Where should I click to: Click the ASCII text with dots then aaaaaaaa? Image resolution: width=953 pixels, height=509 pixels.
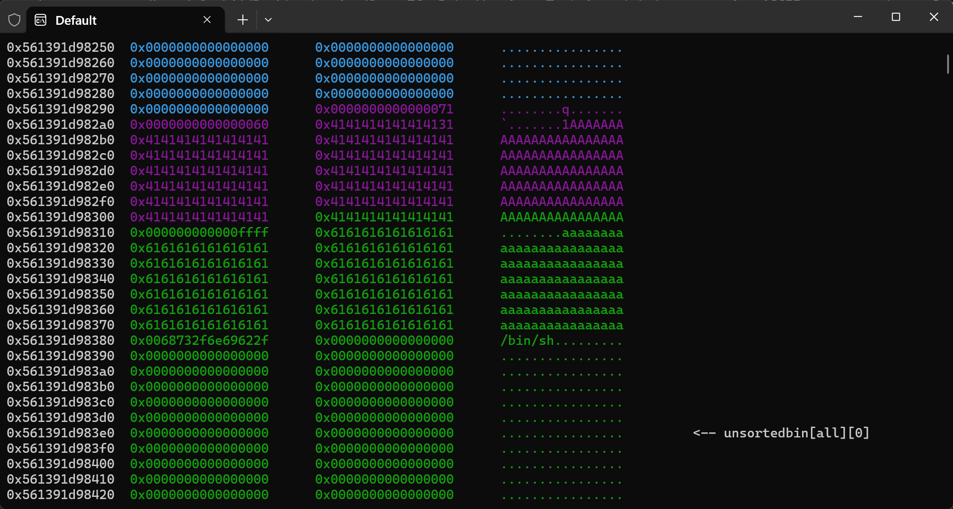coord(562,232)
